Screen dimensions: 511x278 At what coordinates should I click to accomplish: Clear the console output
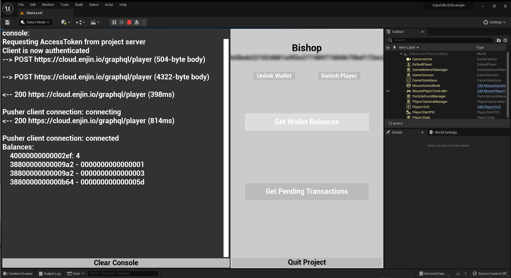pos(116,263)
